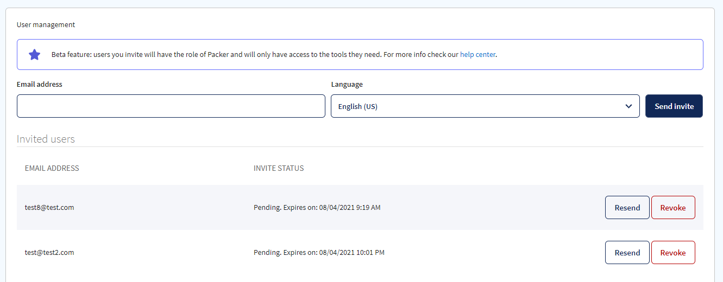Viewport: 723px width, 282px height.
Task: Select the test8@test.com email entry
Action: (49, 207)
